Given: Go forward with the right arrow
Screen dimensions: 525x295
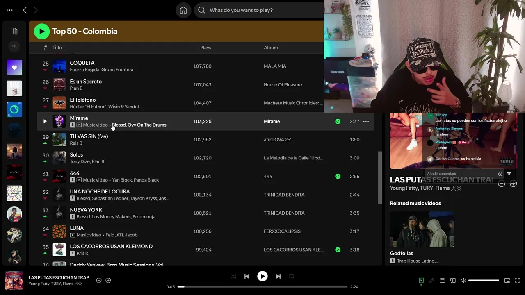Looking at the screenshot, I should pyautogui.click(x=36, y=10).
